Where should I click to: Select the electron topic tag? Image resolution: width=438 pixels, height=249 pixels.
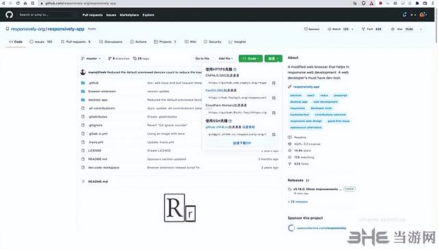pyautogui.click(x=296, y=95)
